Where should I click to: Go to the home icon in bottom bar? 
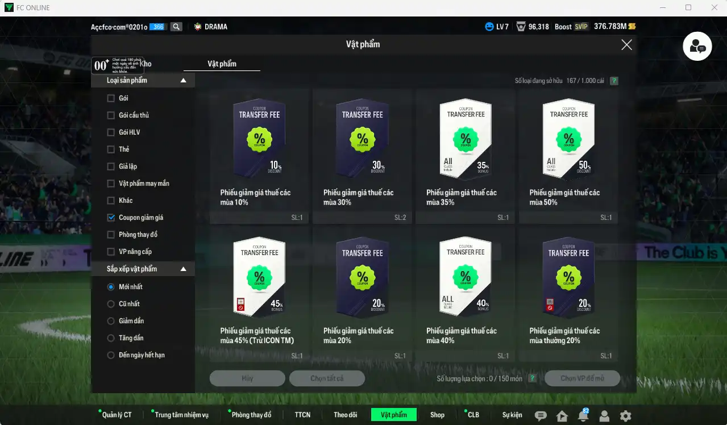click(x=562, y=416)
